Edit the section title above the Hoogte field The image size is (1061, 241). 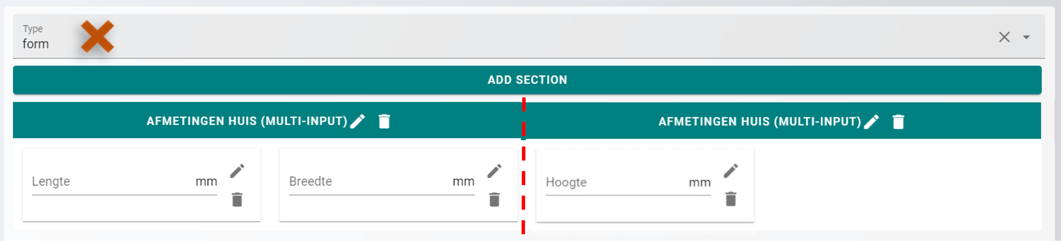point(871,122)
